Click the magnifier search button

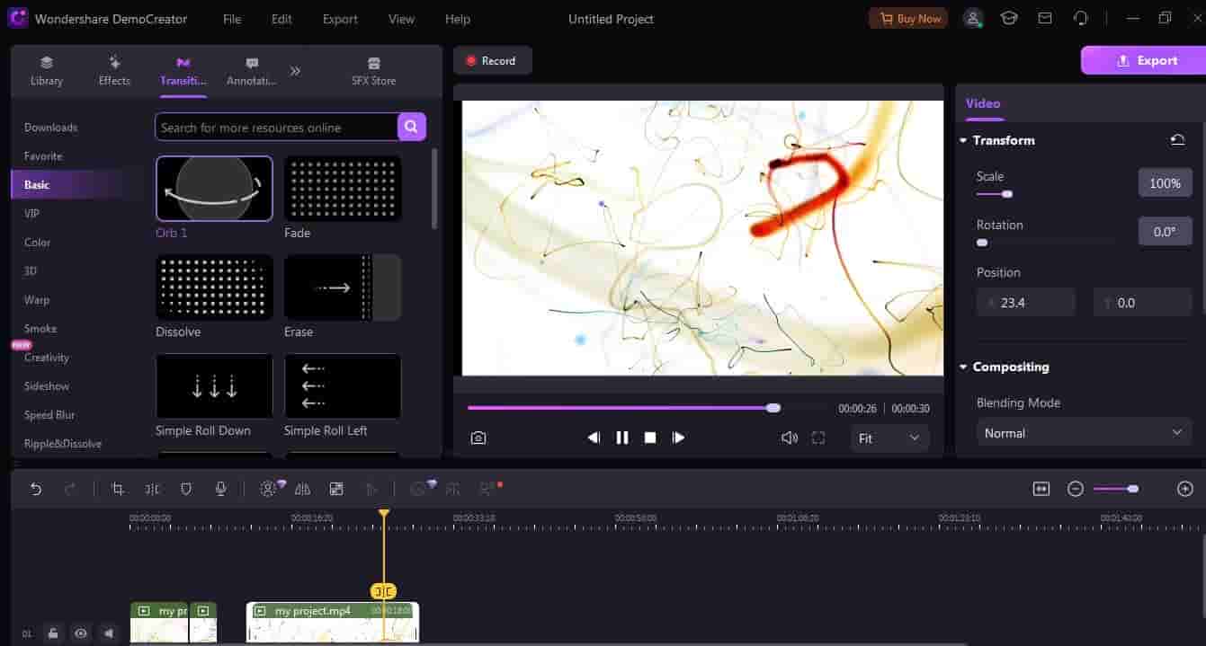point(411,127)
